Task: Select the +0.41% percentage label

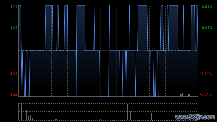Action: pos(206,28)
